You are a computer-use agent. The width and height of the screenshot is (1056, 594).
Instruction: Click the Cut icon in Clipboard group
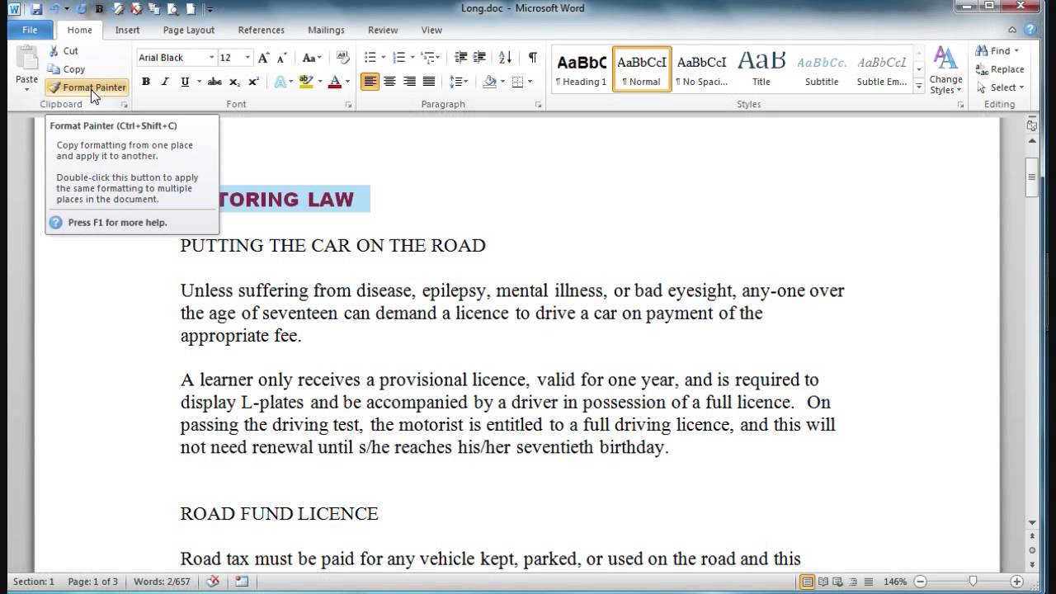[54, 51]
